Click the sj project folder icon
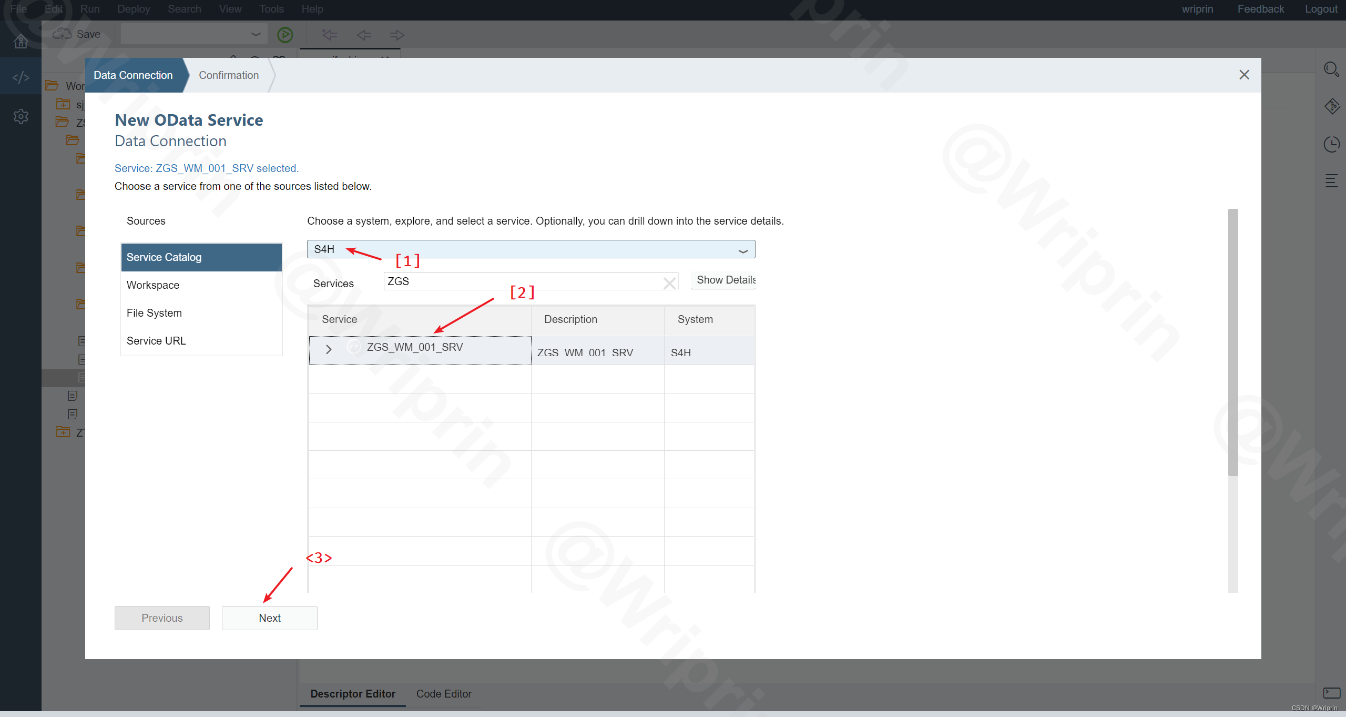The width and height of the screenshot is (1346, 717). point(63,104)
